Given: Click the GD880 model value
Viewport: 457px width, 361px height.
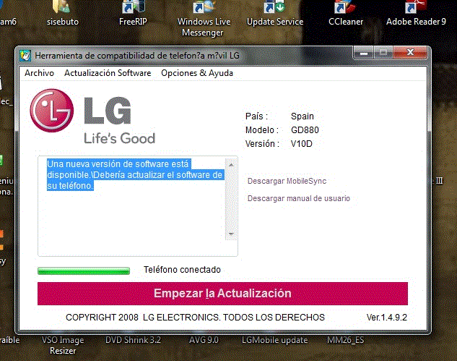Looking at the screenshot, I should [305, 130].
